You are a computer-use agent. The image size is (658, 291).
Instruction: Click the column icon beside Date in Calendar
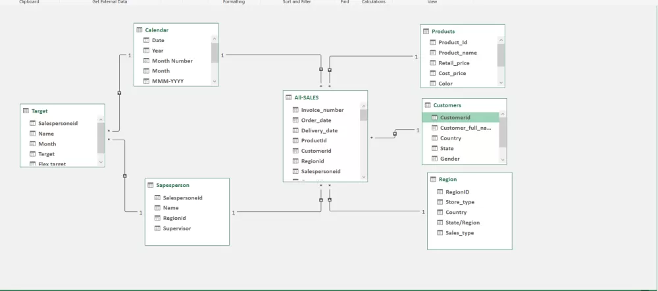tap(147, 40)
